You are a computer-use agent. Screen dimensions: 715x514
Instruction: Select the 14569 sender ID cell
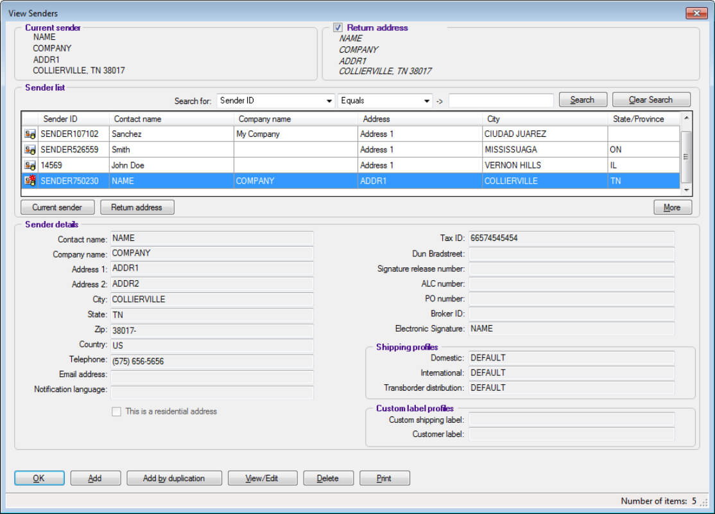pyautogui.click(x=73, y=165)
